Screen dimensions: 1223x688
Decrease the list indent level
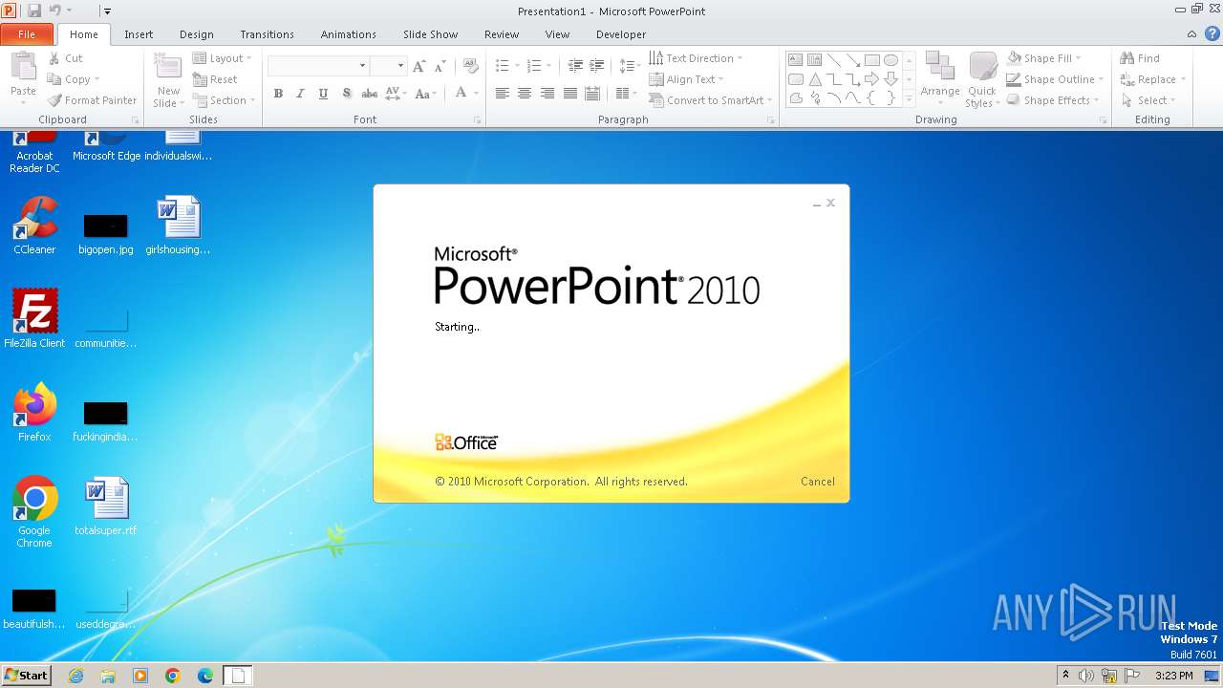[575, 66]
